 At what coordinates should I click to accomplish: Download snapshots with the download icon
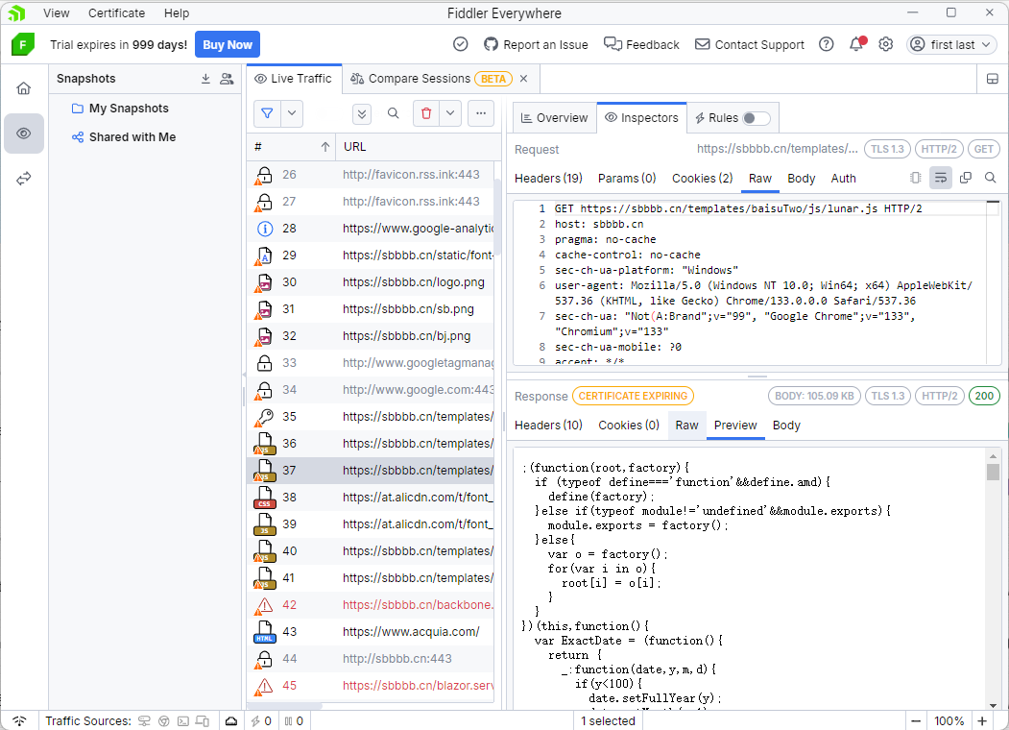click(204, 78)
